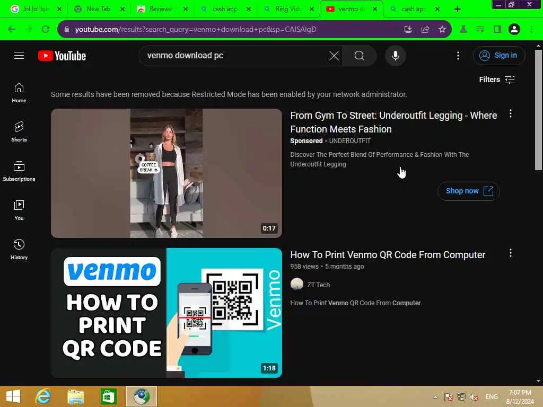Open From Gym To Street ad title
Screen dimensions: 543x407
point(393,122)
